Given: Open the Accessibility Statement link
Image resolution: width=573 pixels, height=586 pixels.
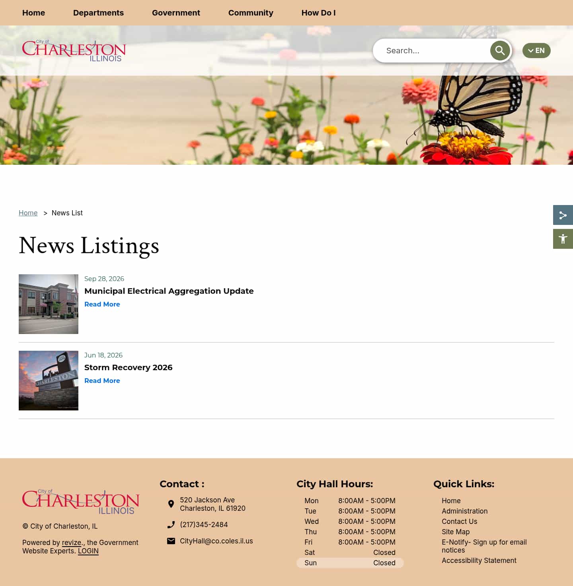Looking at the screenshot, I should (x=479, y=561).
